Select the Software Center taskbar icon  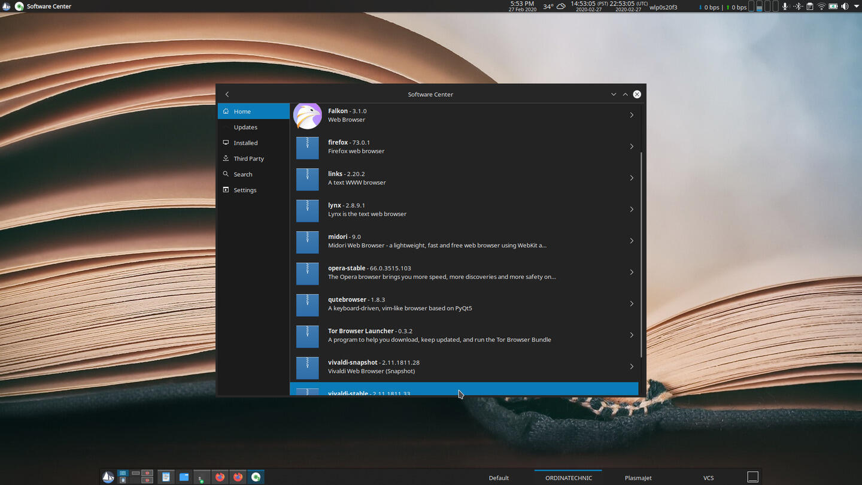click(x=256, y=477)
